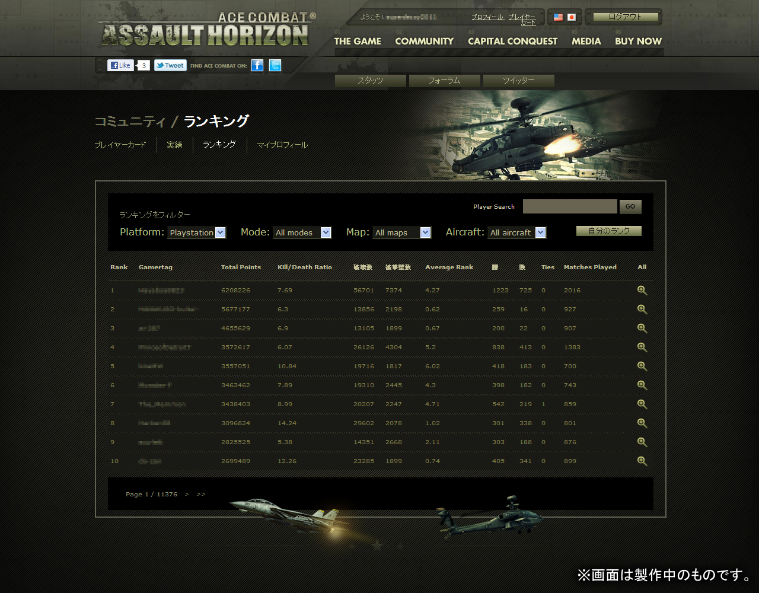This screenshot has height=593, width=759.
Task: Open THE GAME menu
Action: (x=358, y=41)
